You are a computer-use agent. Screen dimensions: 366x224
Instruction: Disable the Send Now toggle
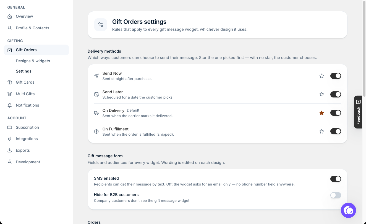tap(336, 76)
